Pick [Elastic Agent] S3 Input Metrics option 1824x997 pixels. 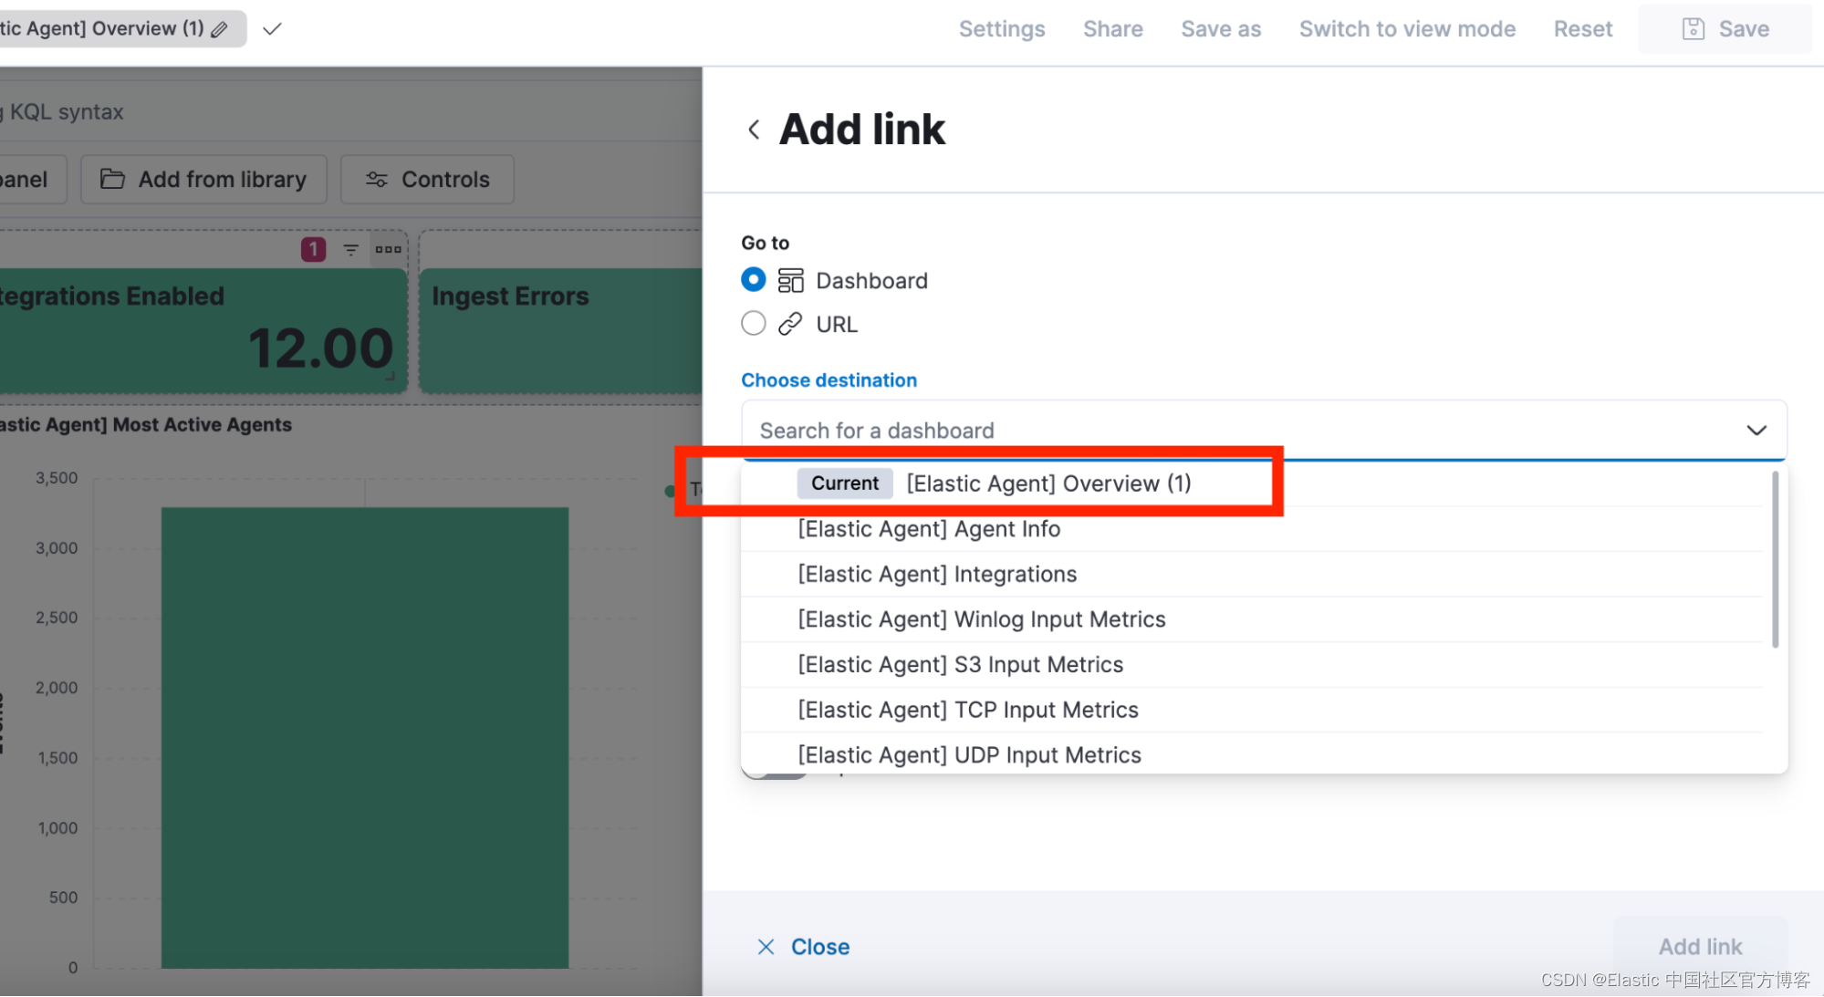960,665
